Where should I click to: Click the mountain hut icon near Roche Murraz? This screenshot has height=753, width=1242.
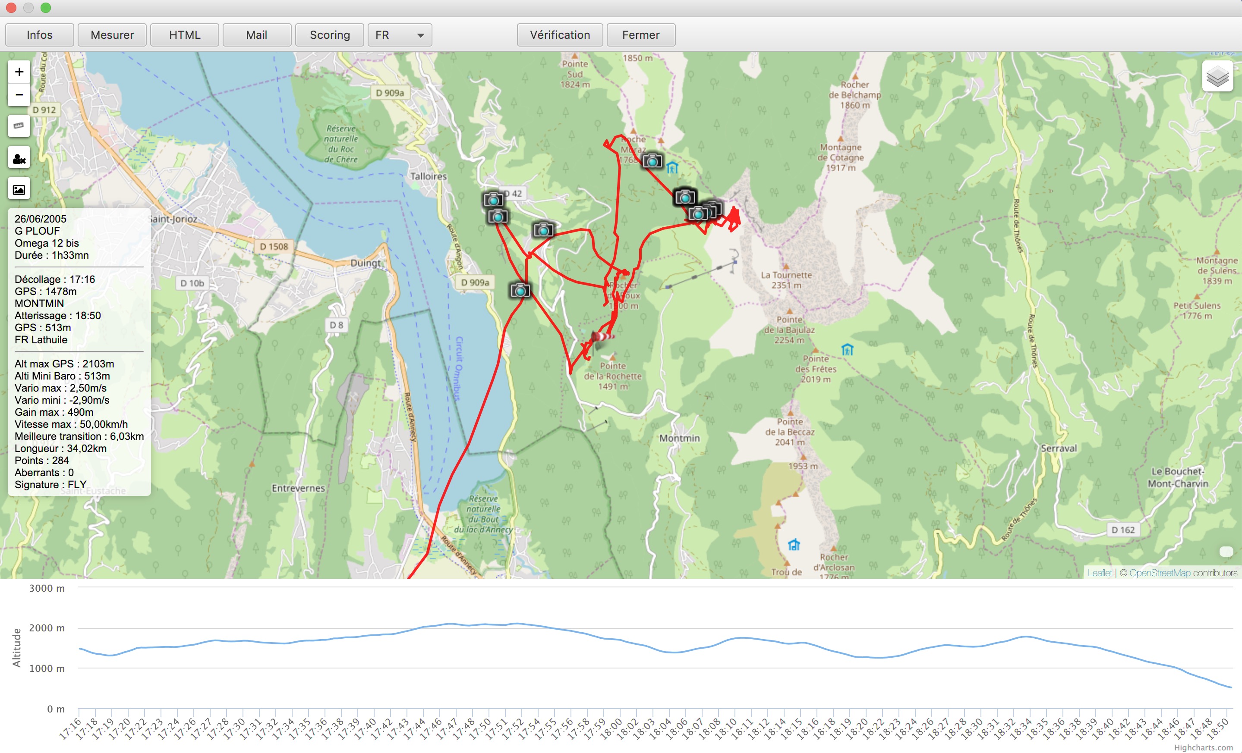(x=672, y=168)
